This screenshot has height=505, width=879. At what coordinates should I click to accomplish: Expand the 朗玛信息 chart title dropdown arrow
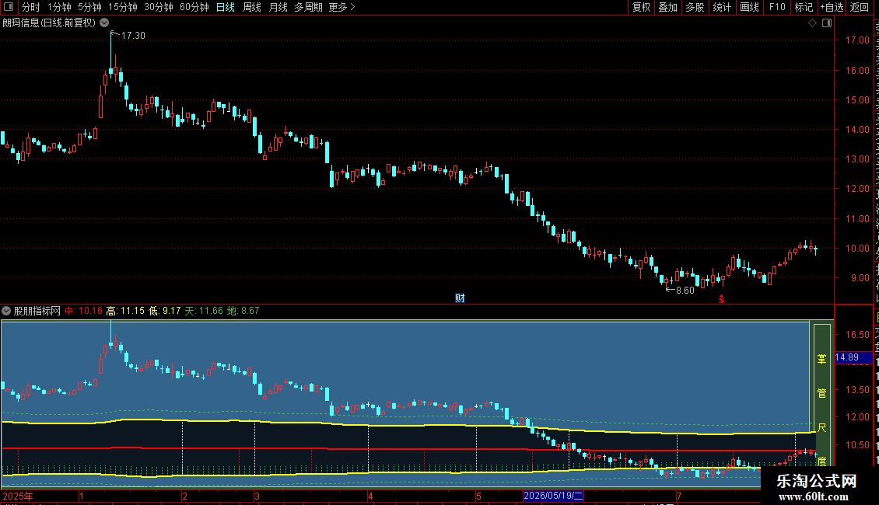point(104,23)
